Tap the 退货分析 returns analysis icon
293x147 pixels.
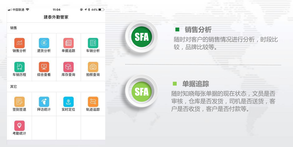click(x=44, y=43)
